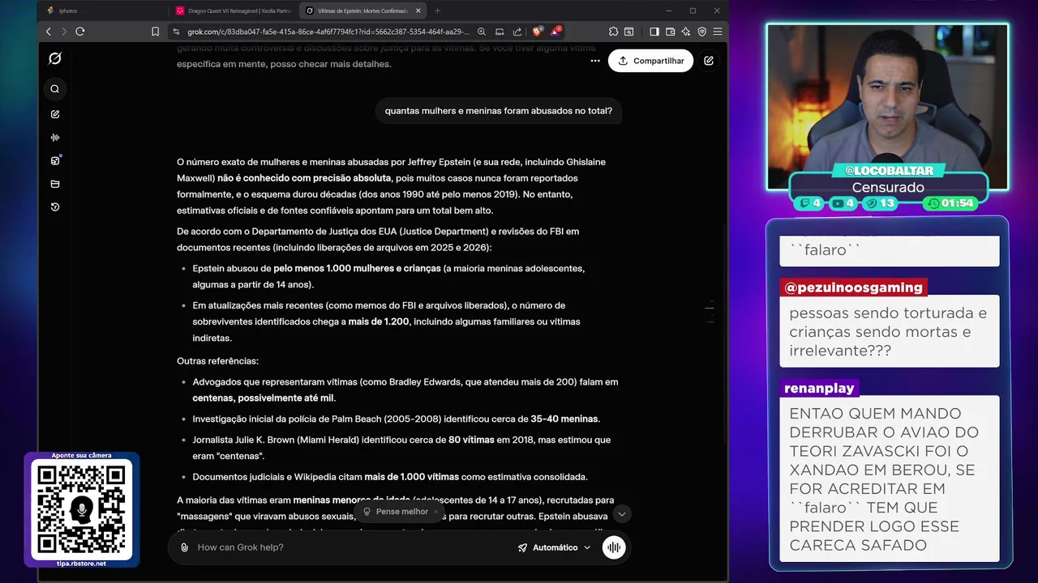Click the QR code on stream overlay

(81, 509)
